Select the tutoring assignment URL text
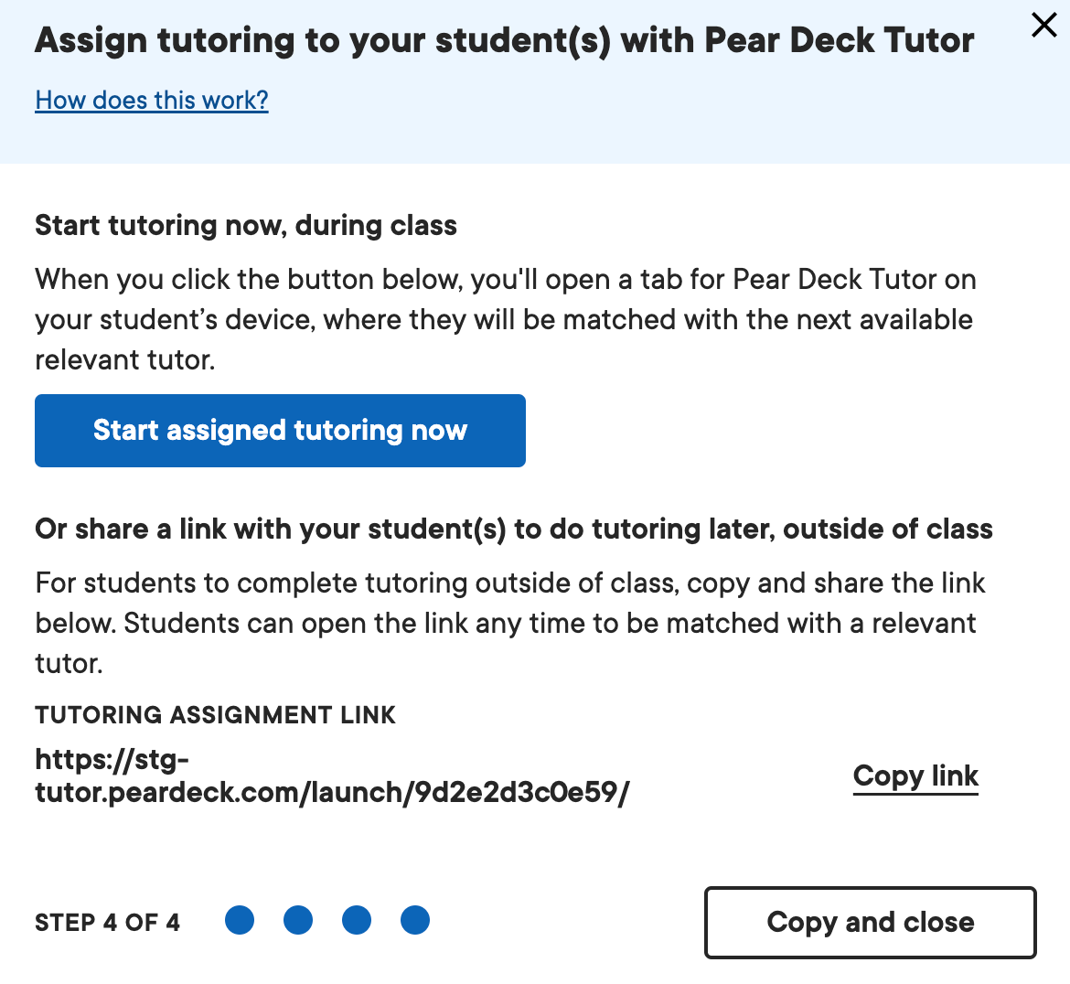Image resolution: width=1070 pixels, height=984 pixels. point(331,775)
